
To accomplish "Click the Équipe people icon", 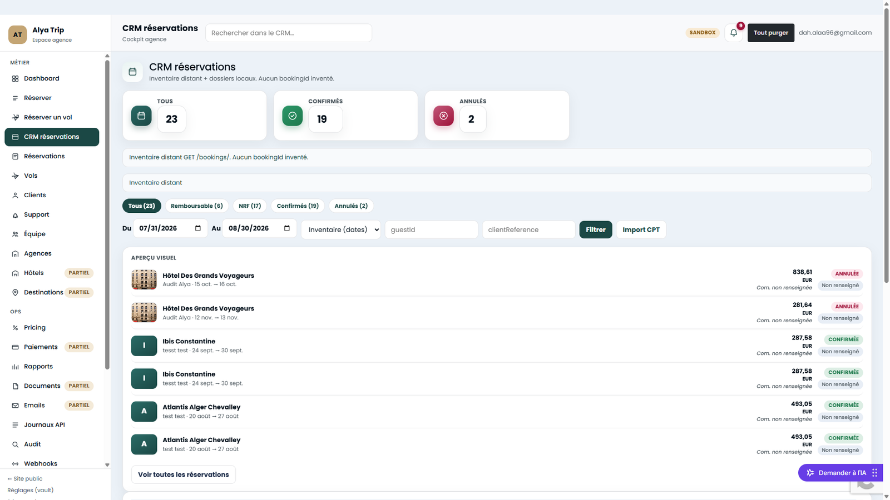I will [15, 234].
